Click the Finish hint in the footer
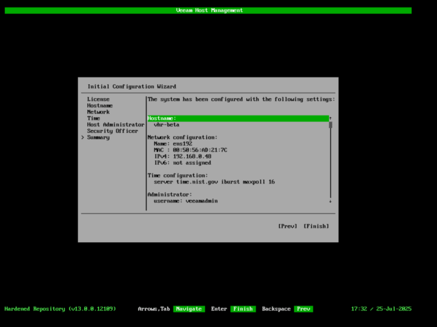 pyautogui.click(x=243, y=309)
